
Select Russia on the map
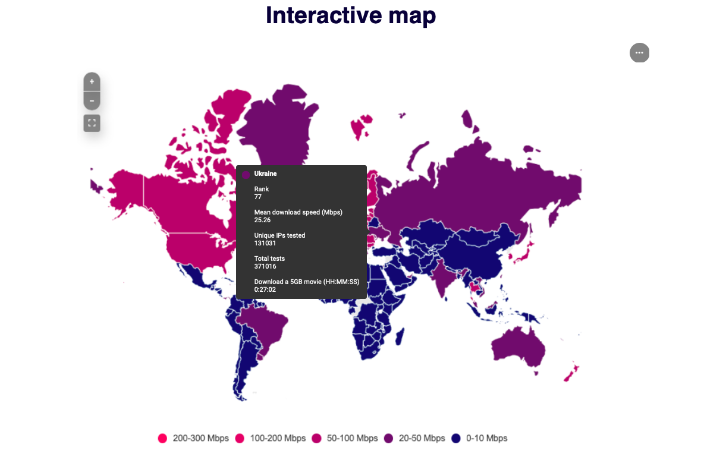(x=476, y=184)
